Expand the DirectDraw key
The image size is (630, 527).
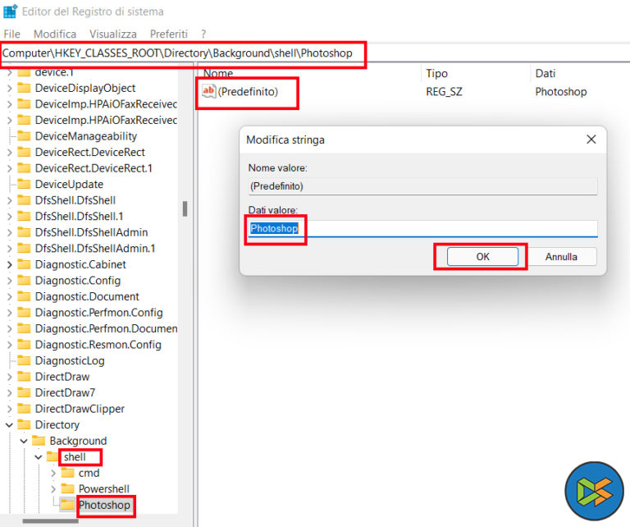(9, 377)
